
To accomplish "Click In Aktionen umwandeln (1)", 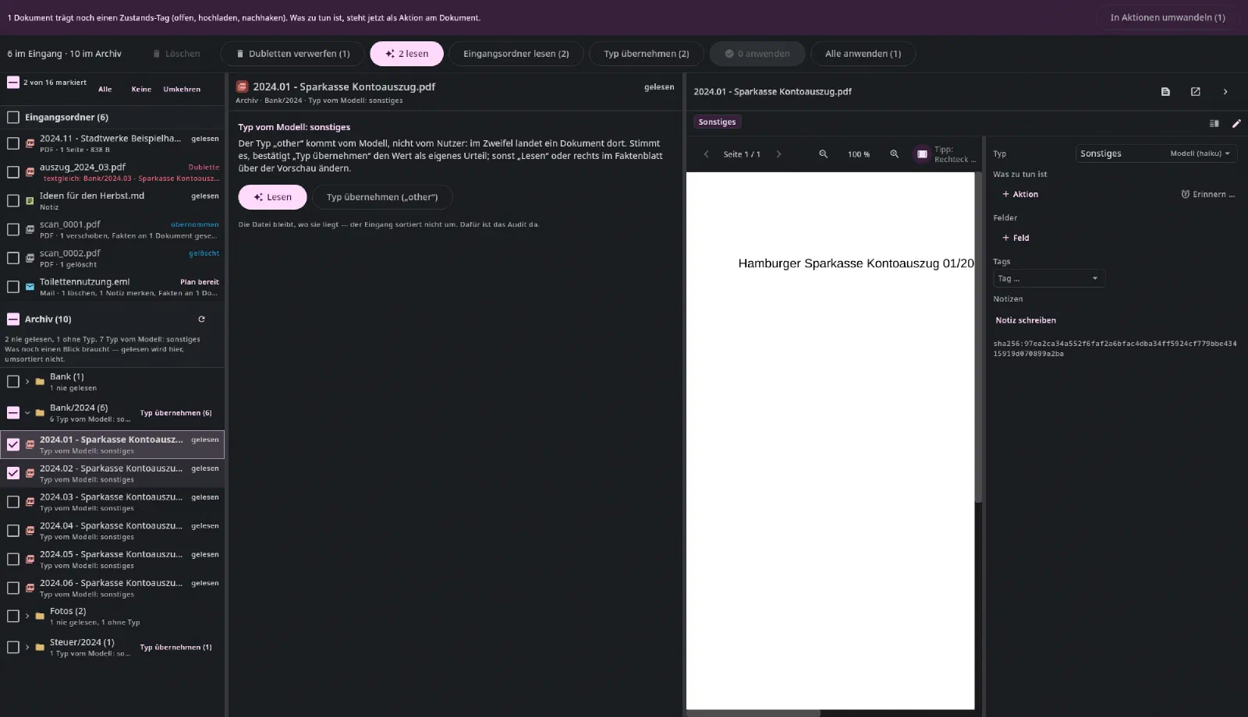I will coord(1168,17).
